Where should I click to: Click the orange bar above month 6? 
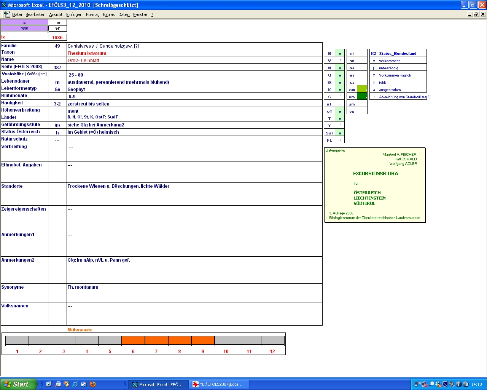pyautogui.click(x=133, y=340)
